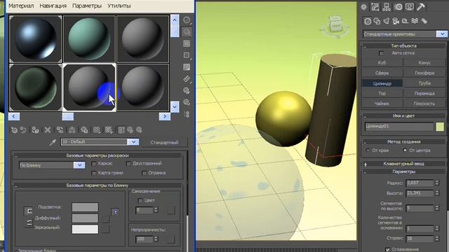This screenshot has width=449, height=252.
Task: Collapse Базовые параметры раскраски rollout
Action: [15, 156]
